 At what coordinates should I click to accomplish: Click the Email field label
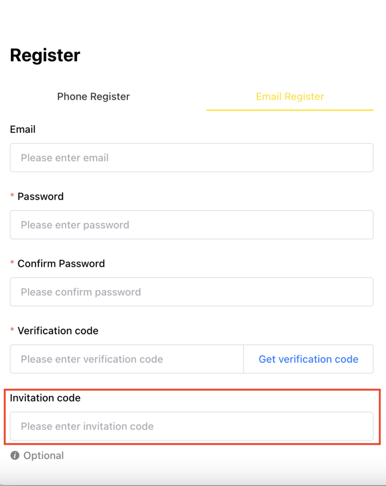(23, 130)
